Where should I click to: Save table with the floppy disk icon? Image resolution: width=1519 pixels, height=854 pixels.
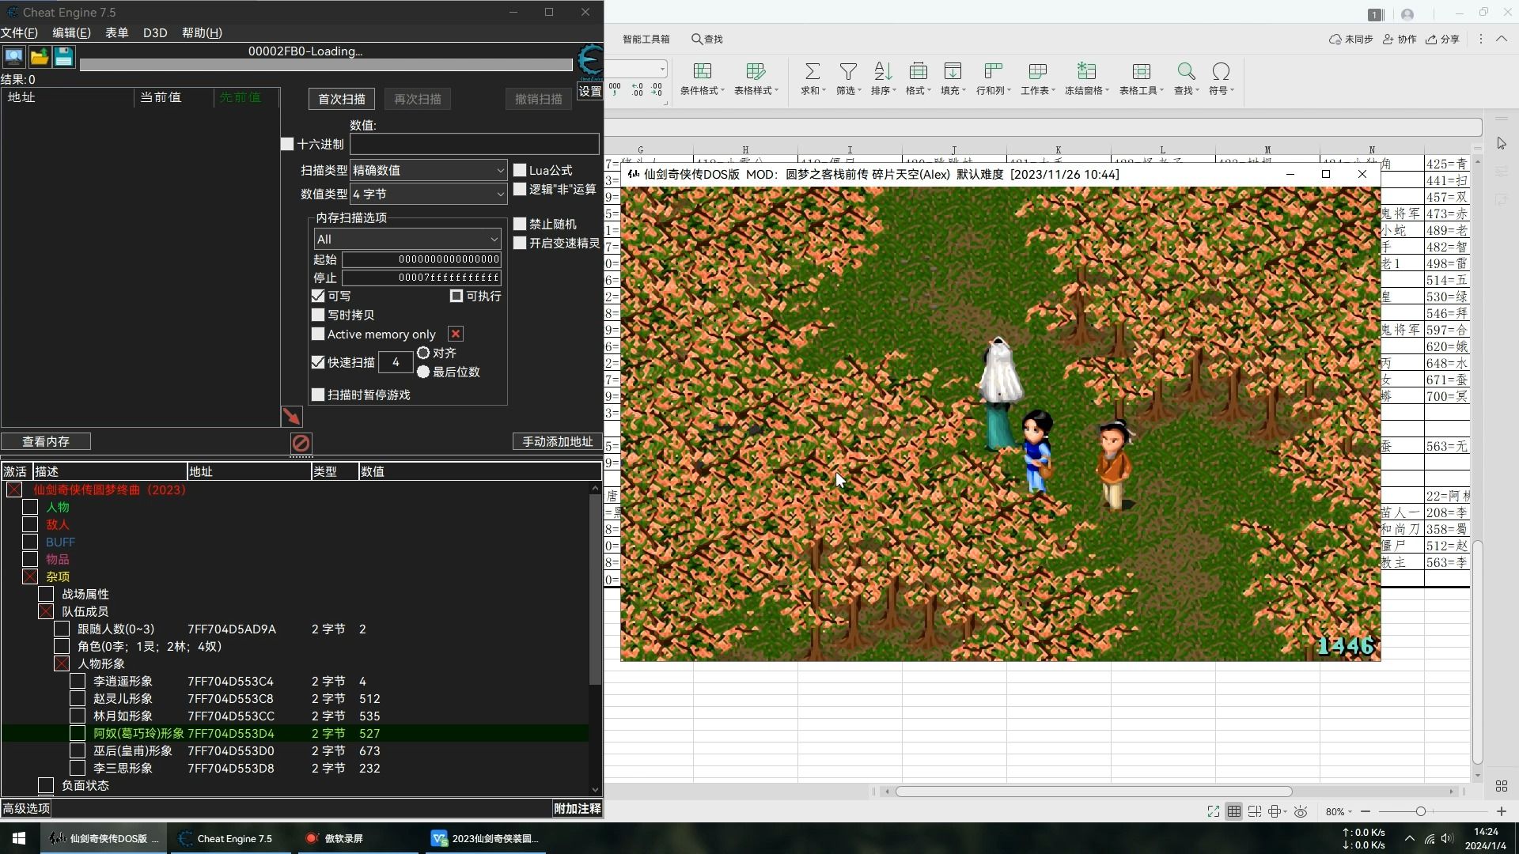tap(64, 57)
